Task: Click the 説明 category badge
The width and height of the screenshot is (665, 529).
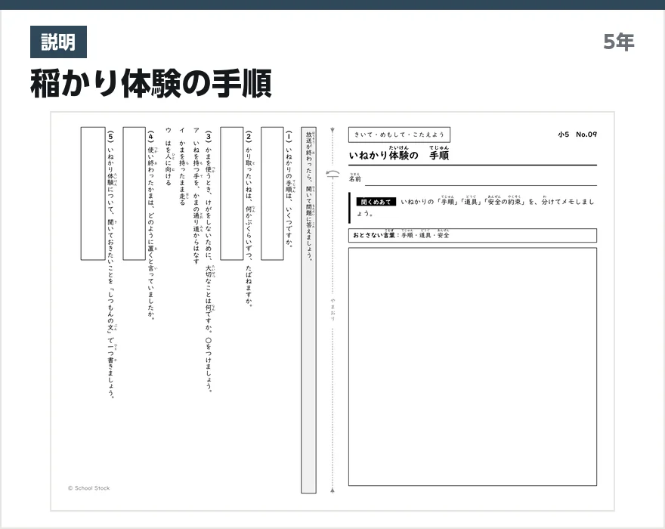Action: pyautogui.click(x=58, y=42)
